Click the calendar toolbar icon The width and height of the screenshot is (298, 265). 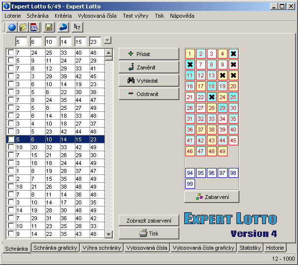coord(34,27)
